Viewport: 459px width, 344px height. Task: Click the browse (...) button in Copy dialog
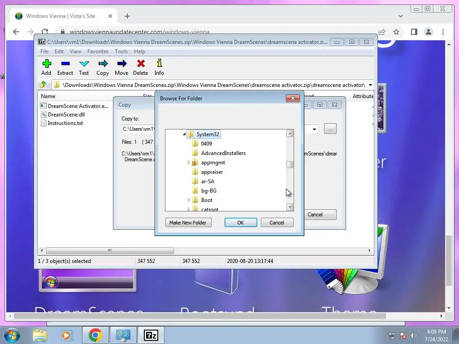(x=330, y=129)
